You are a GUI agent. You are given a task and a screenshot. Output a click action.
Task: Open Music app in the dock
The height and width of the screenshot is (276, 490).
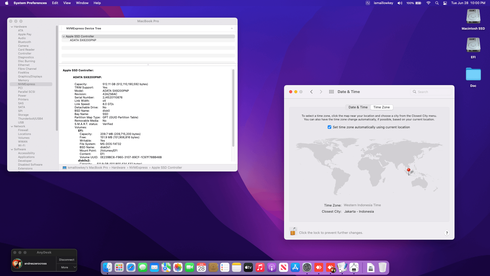pos(260,268)
